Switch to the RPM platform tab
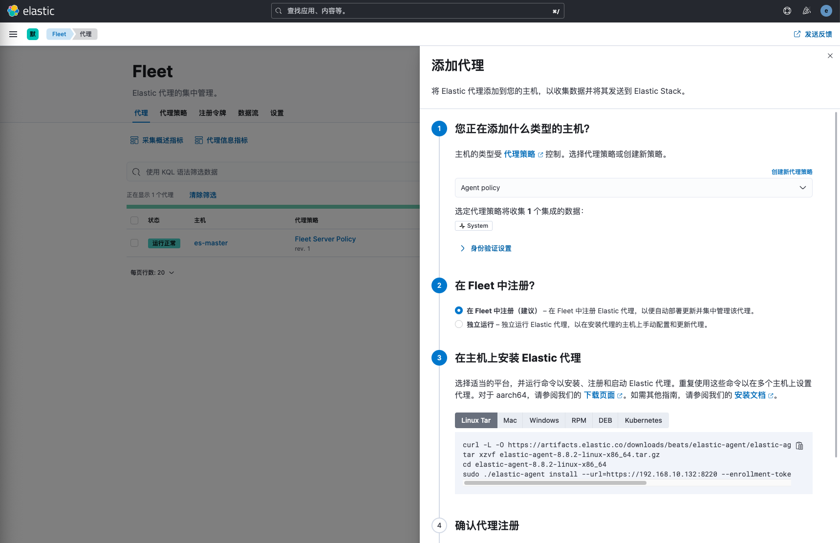 click(x=579, y=420)
